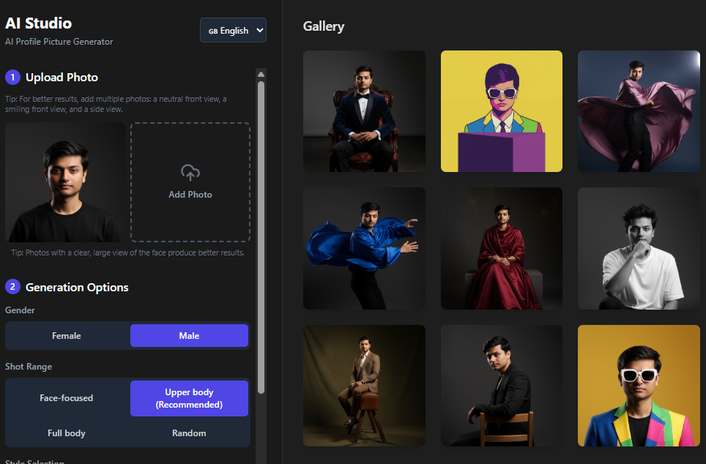
Task: Click the step 1 number badge
Action: 12,78
